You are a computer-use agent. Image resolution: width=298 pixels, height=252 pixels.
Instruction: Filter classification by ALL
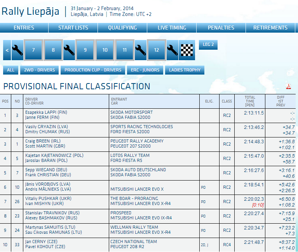click(10, 70)
